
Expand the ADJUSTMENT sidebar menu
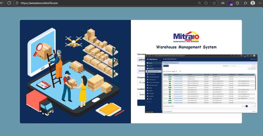(x=154, y=96)
